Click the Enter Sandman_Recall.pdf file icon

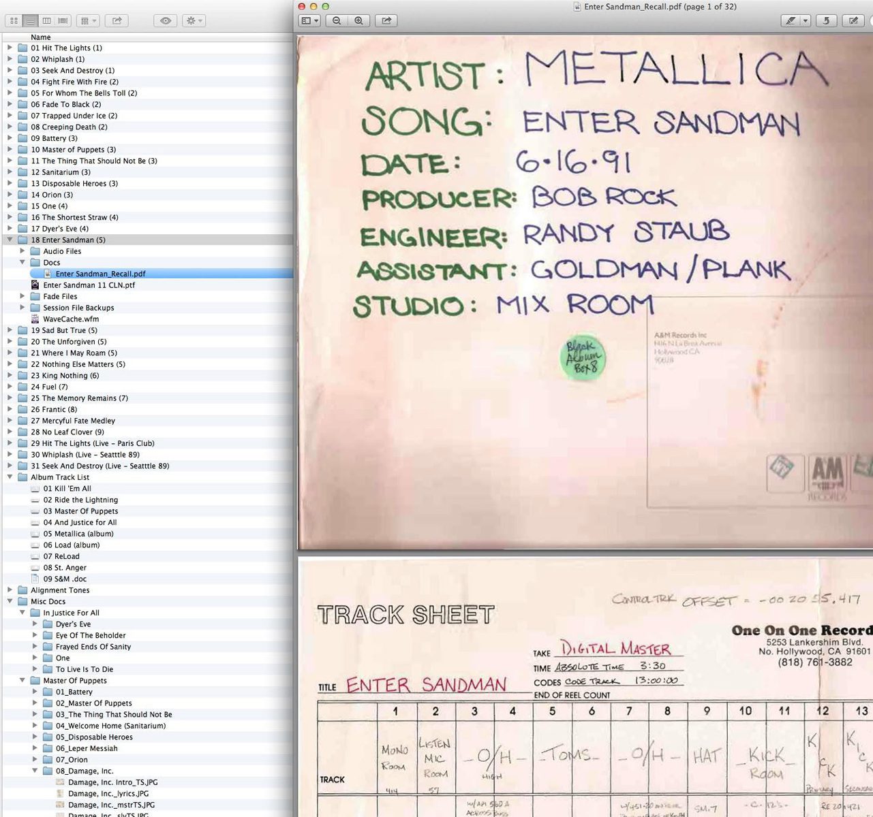click(48, 274)
